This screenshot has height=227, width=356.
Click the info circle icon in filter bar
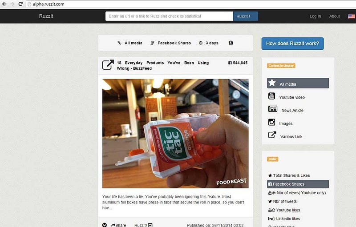pos(231,43)
